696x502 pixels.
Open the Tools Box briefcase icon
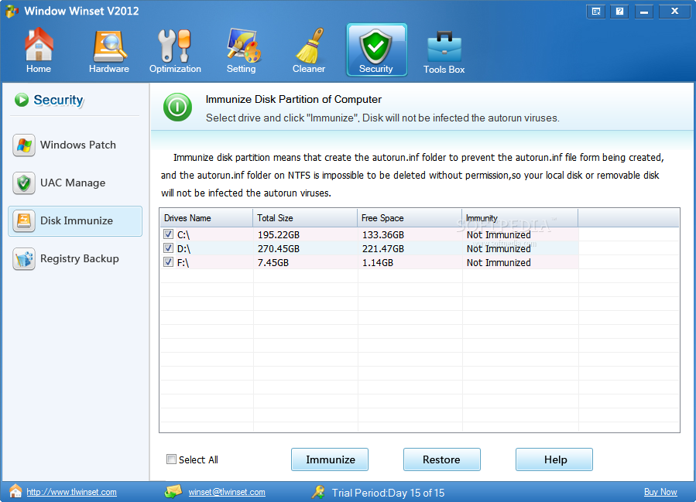pyautogui.click(x=444, y=46)
